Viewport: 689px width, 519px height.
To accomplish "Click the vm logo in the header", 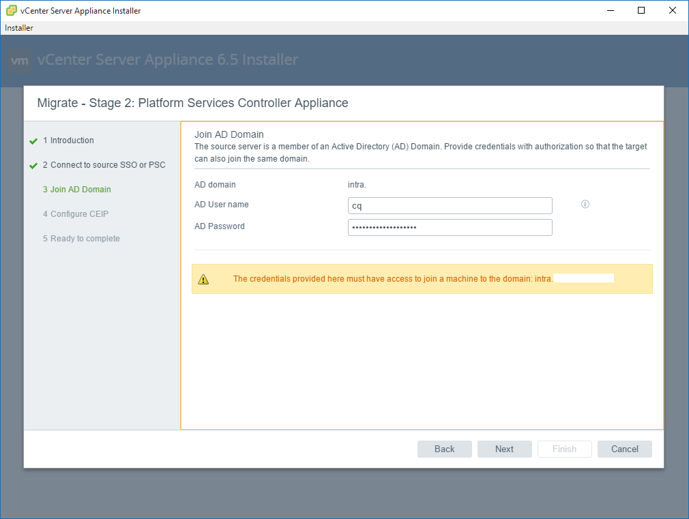I will pyautogui.click(x=20, y=60).
